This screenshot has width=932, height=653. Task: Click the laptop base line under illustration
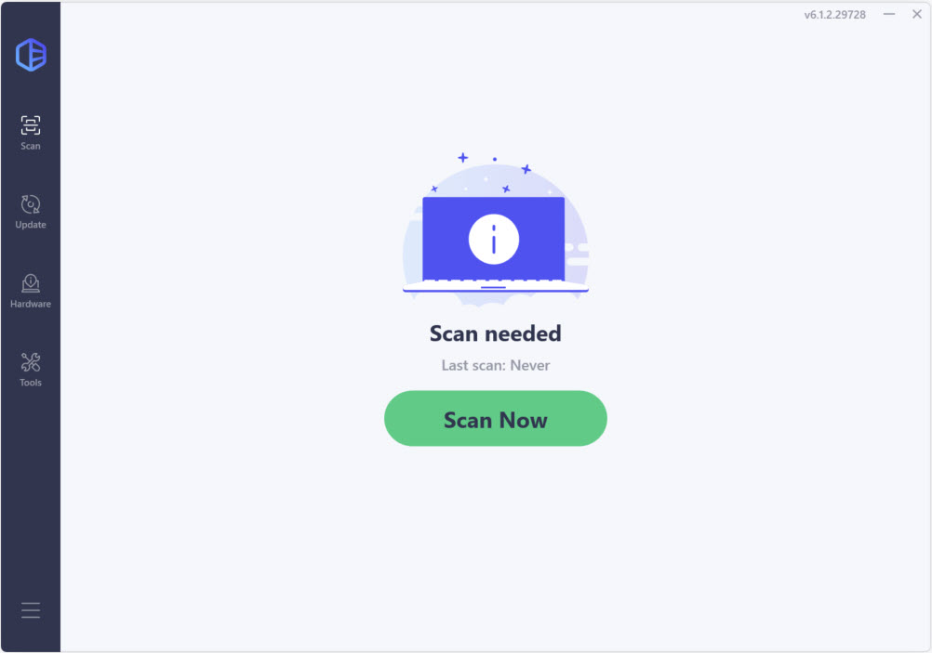(495, 290)
